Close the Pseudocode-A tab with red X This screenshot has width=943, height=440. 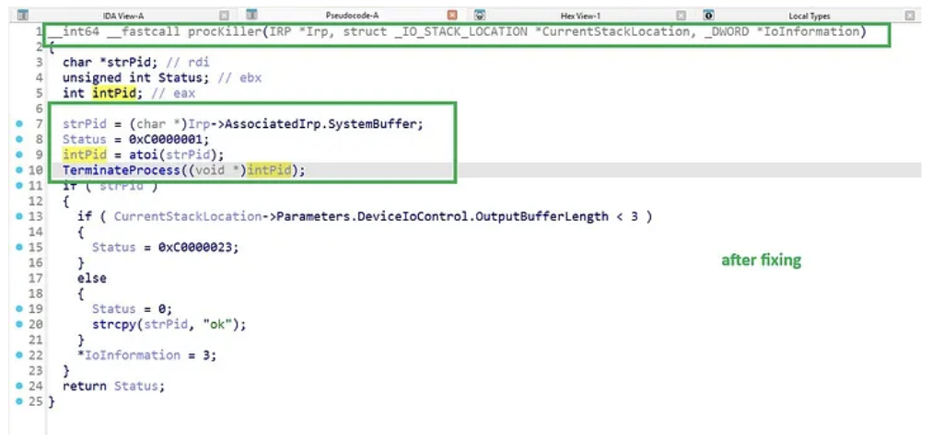(x=451, y=16)
